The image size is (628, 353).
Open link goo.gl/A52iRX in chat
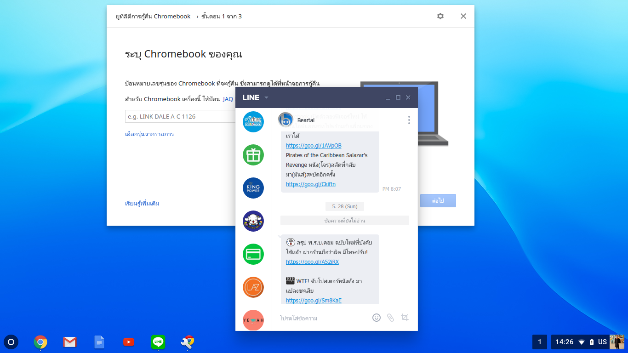312,262
